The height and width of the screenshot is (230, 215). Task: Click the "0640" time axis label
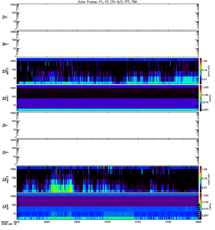pos(77,222)
